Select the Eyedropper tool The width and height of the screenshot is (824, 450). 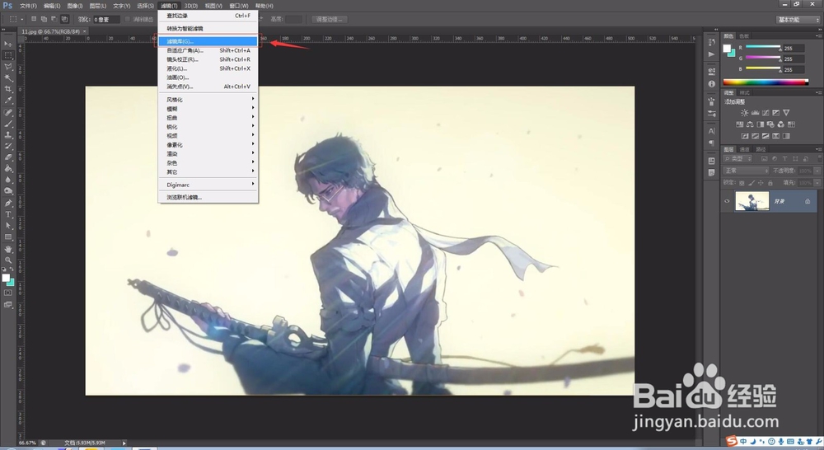(x=8, y=100)
